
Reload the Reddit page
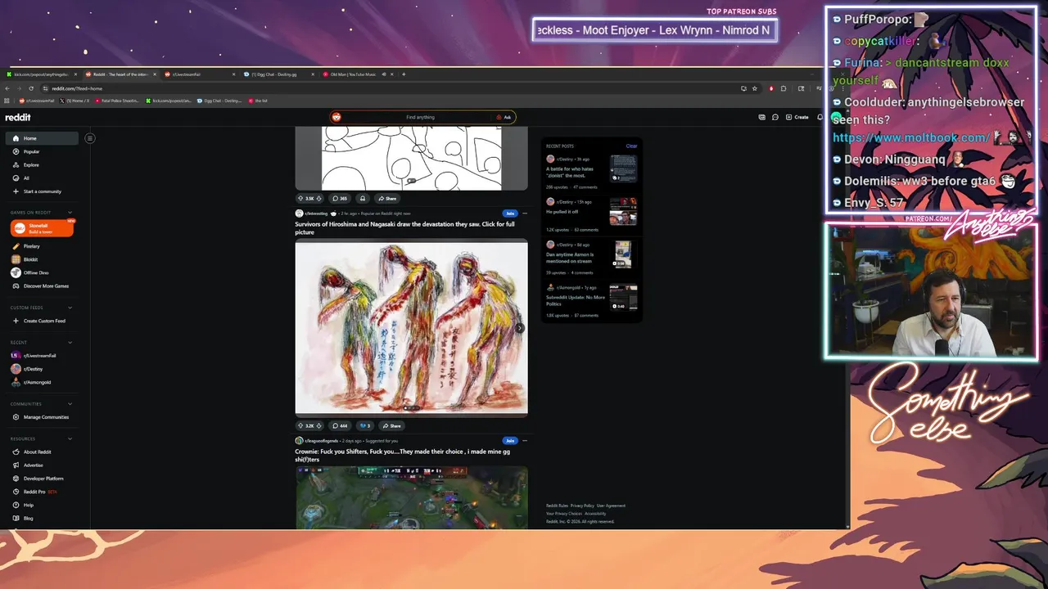31,88
